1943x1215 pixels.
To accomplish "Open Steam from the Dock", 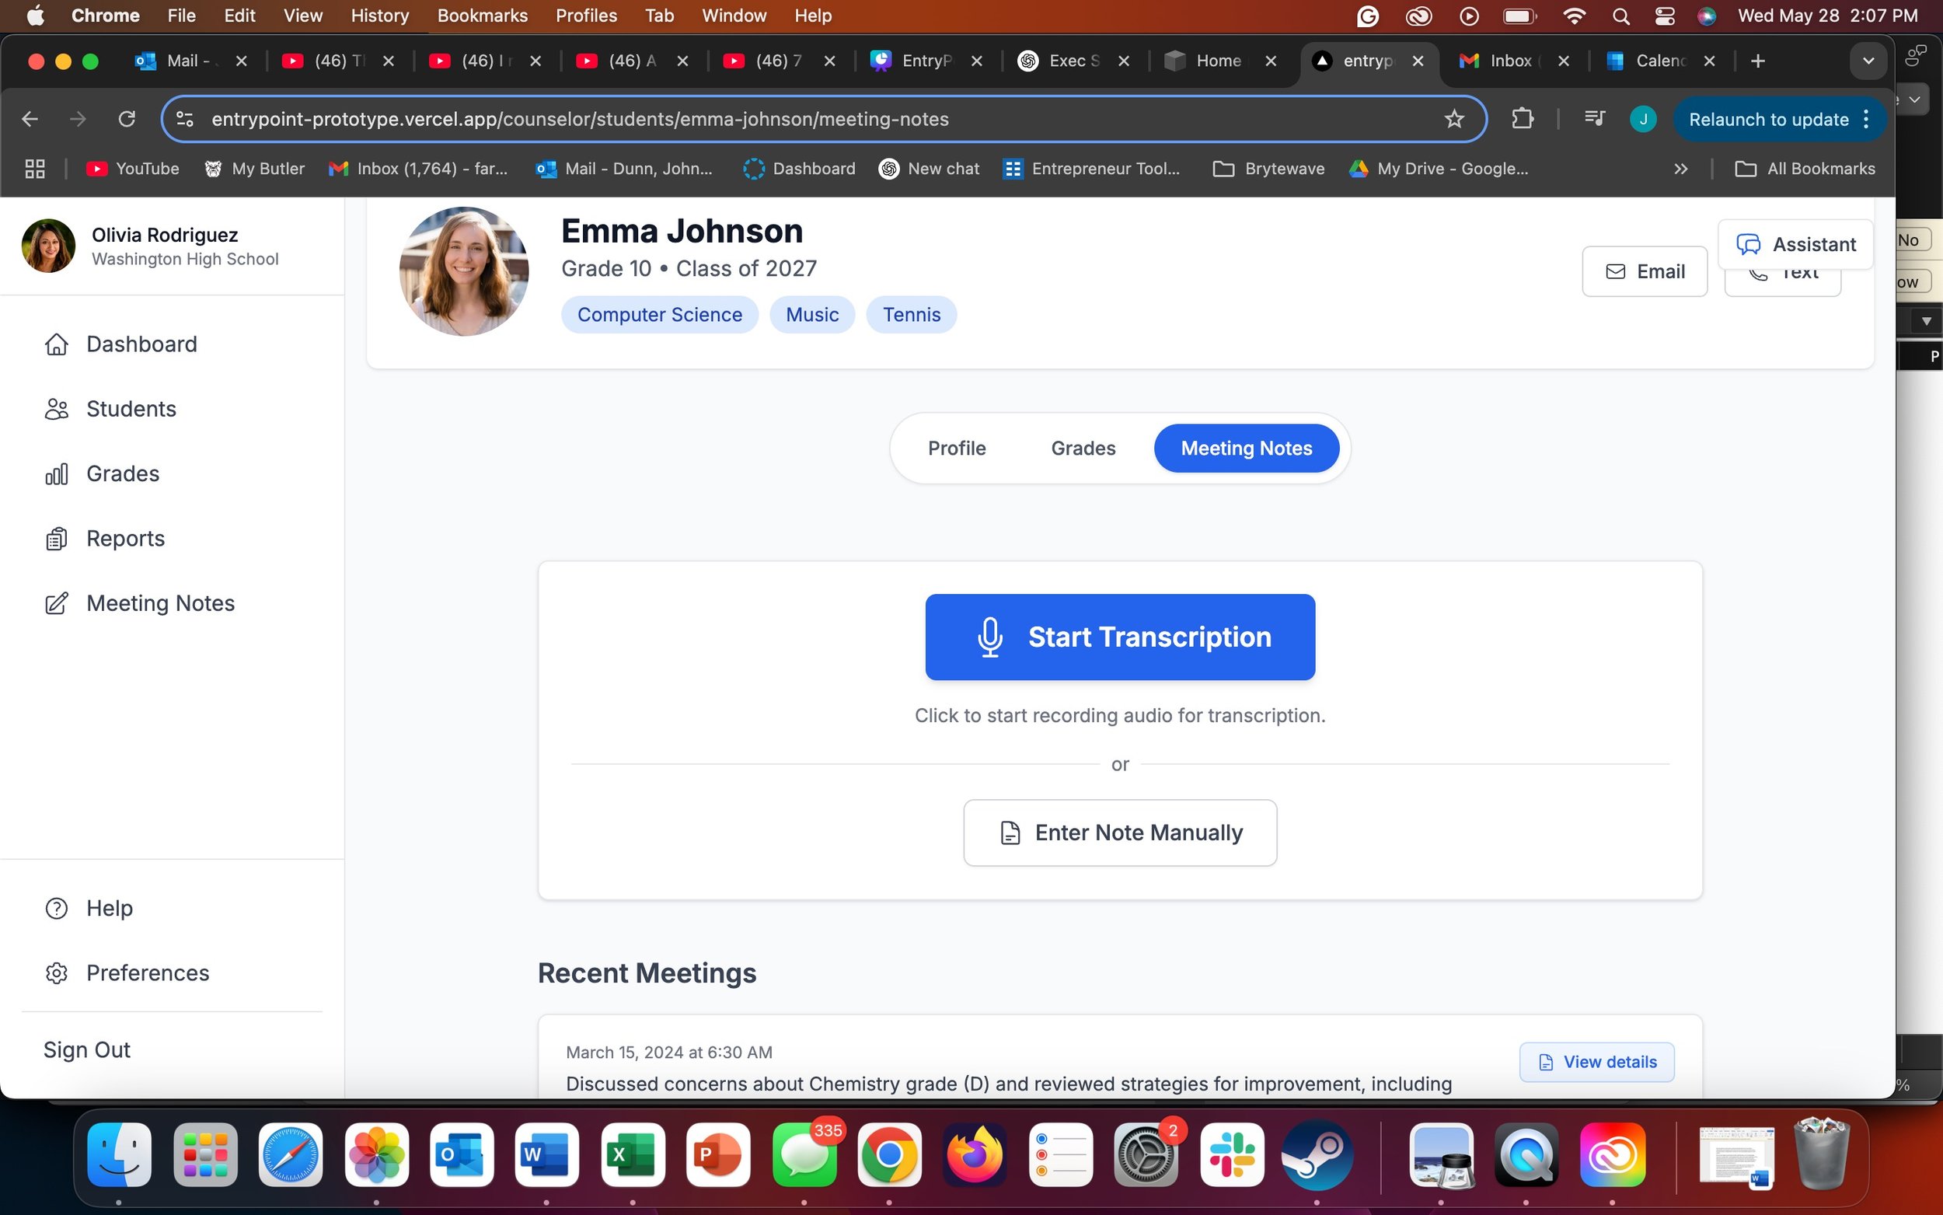I will coord(1317,1156).
